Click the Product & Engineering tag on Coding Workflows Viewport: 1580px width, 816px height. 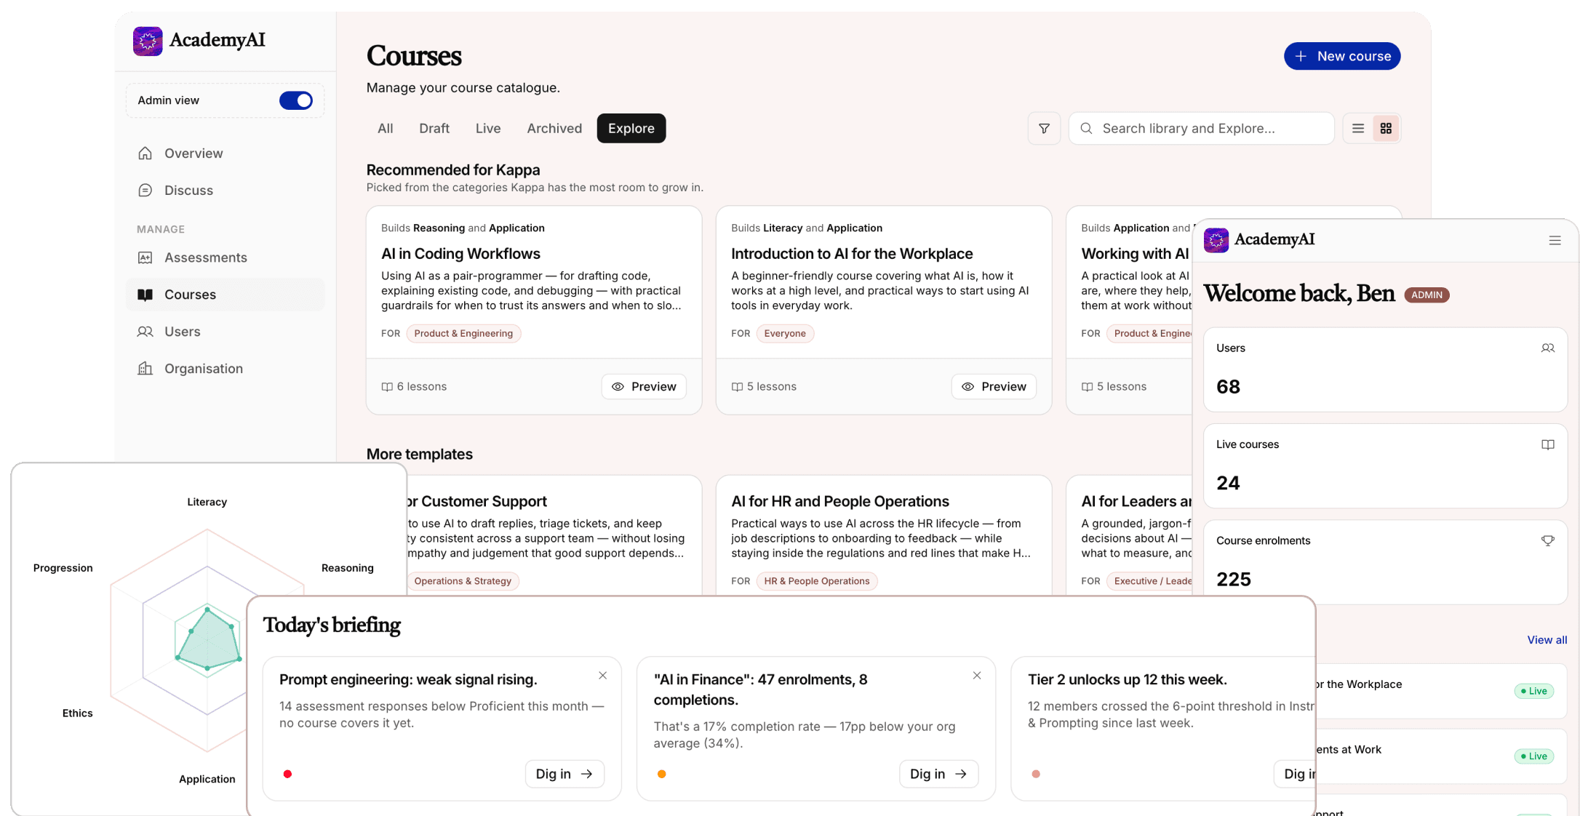click(x=463, y=334)
